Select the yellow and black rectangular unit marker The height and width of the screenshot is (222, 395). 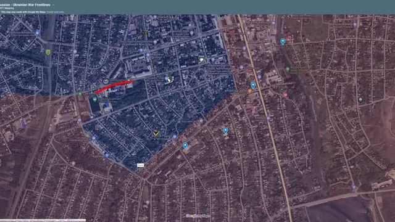pos(144,33)
